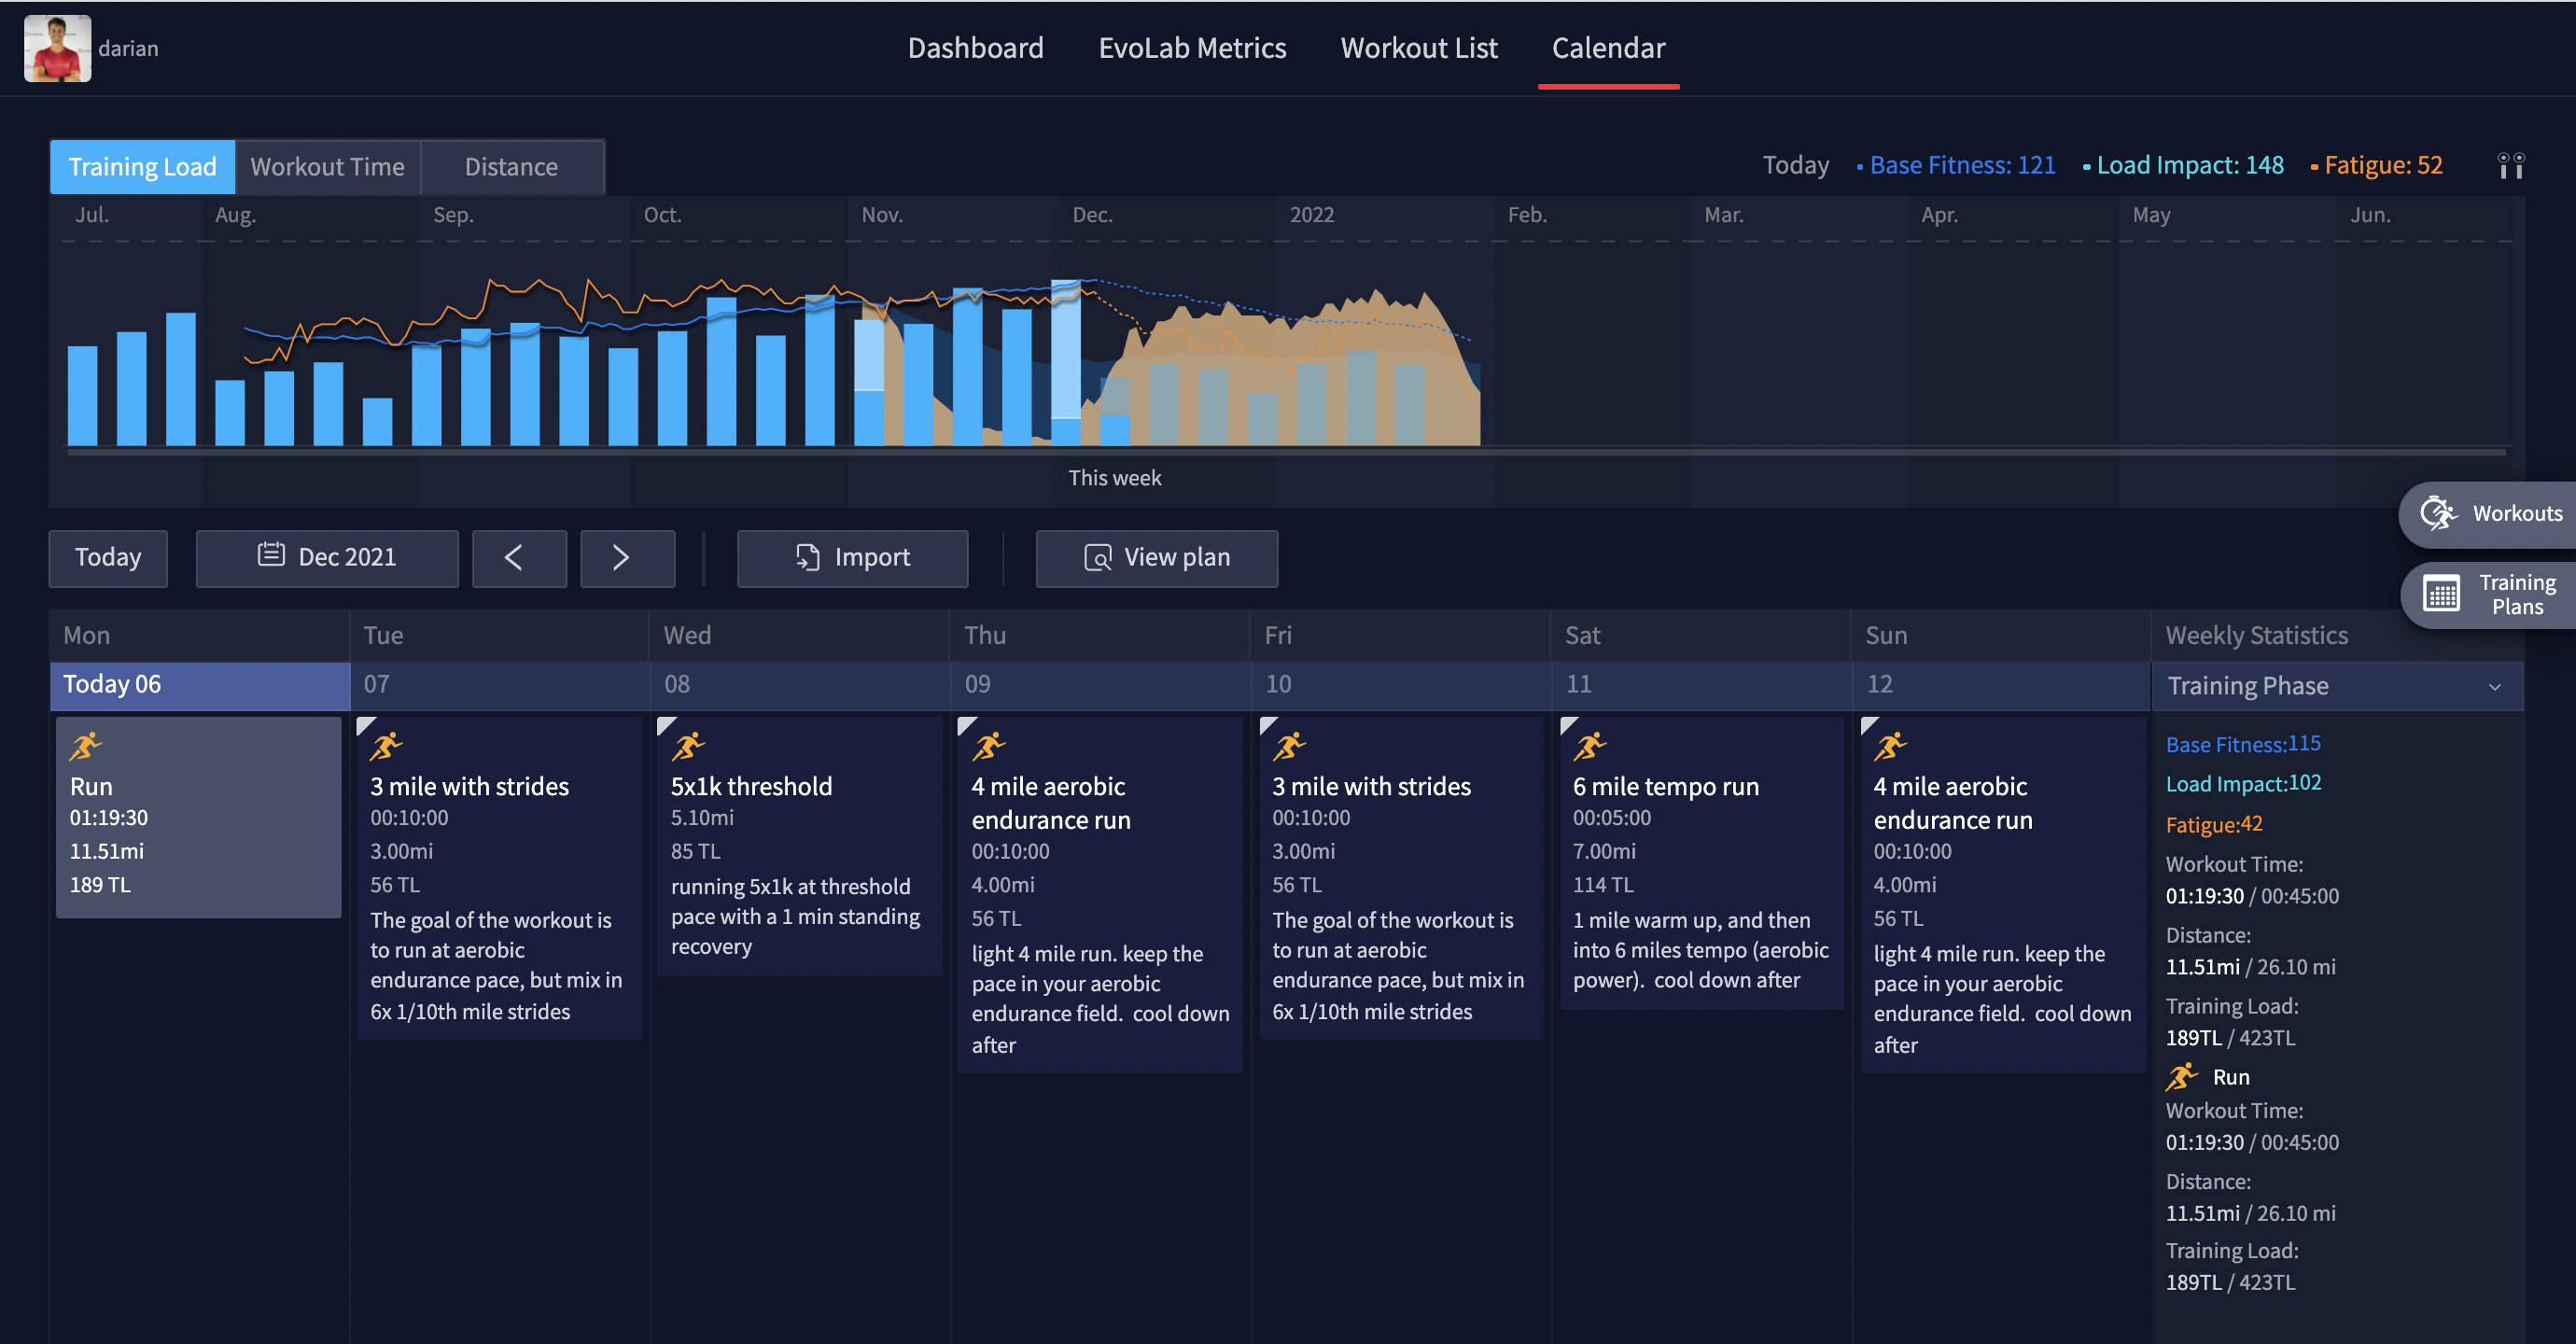The height and width of the screenshot is (1344, 2576).
Task: Click darian's profile avatar
Action: [x=58, y=48]
